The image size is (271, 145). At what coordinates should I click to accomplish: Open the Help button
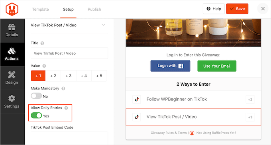pos(214,9)
